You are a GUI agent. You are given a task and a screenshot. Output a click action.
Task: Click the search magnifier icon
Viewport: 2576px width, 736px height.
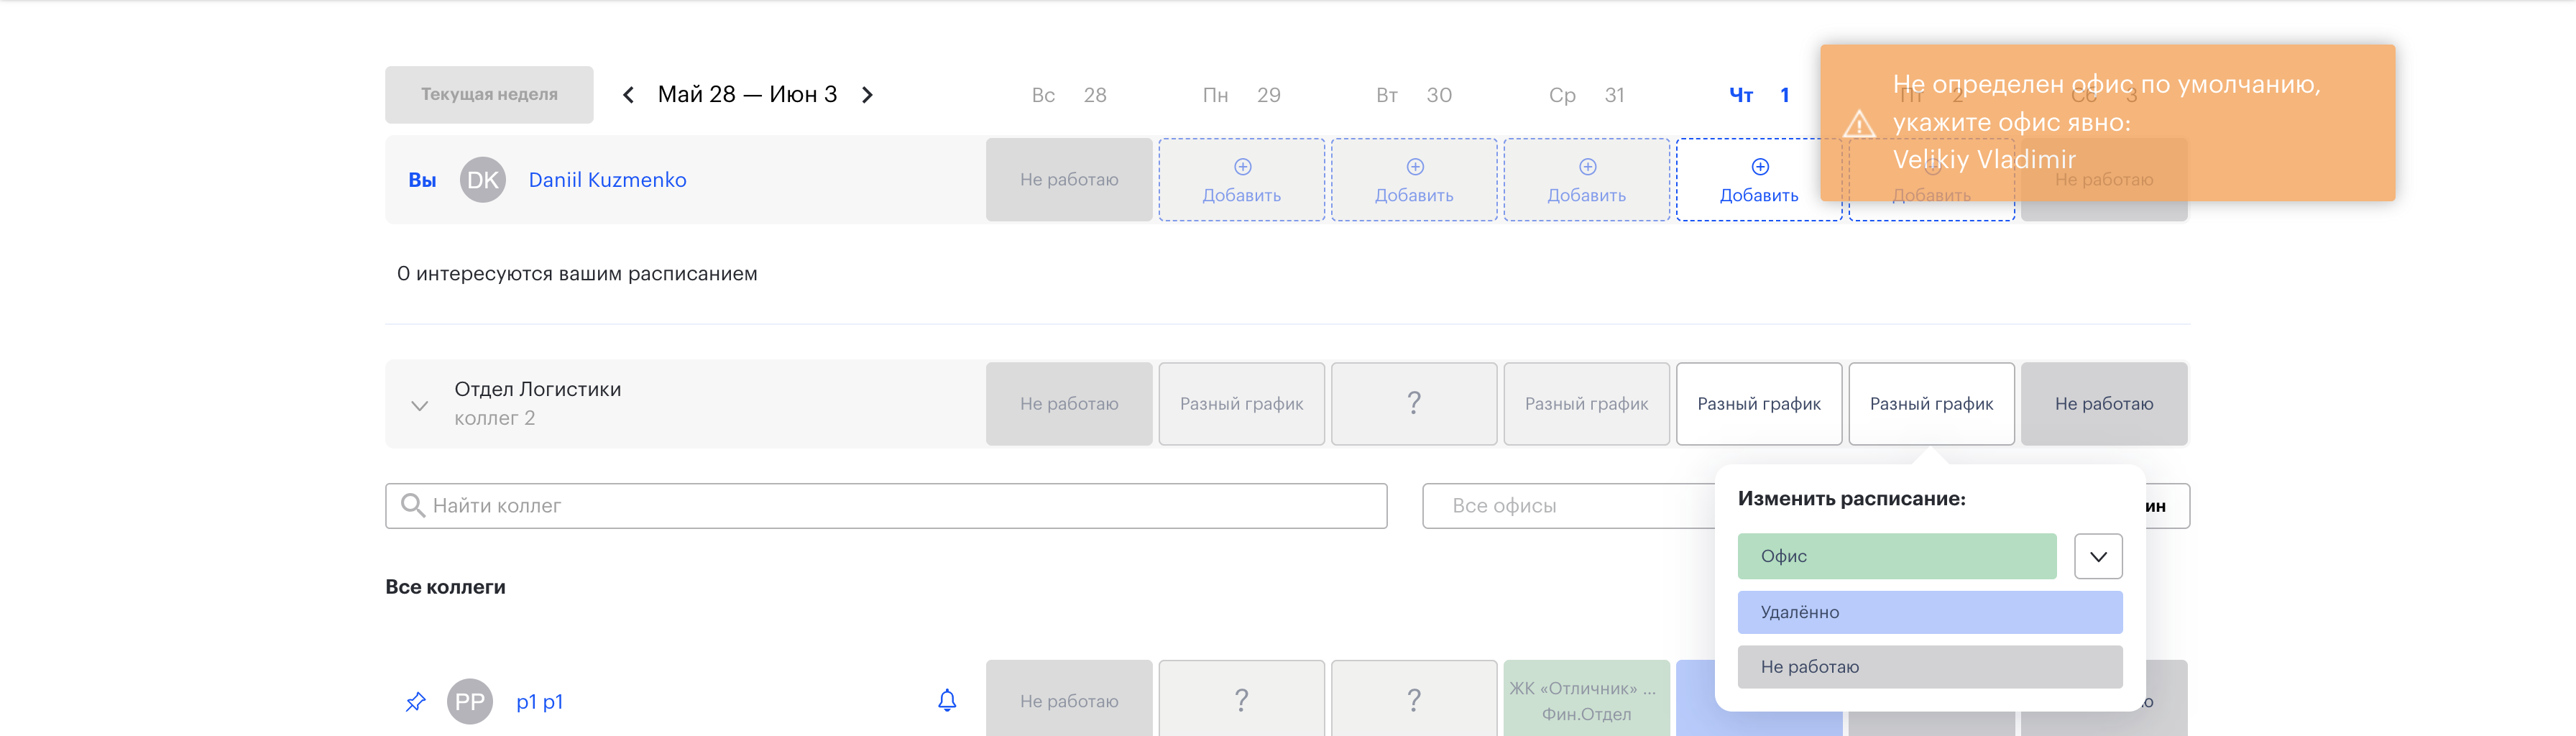tap(412, 505)
